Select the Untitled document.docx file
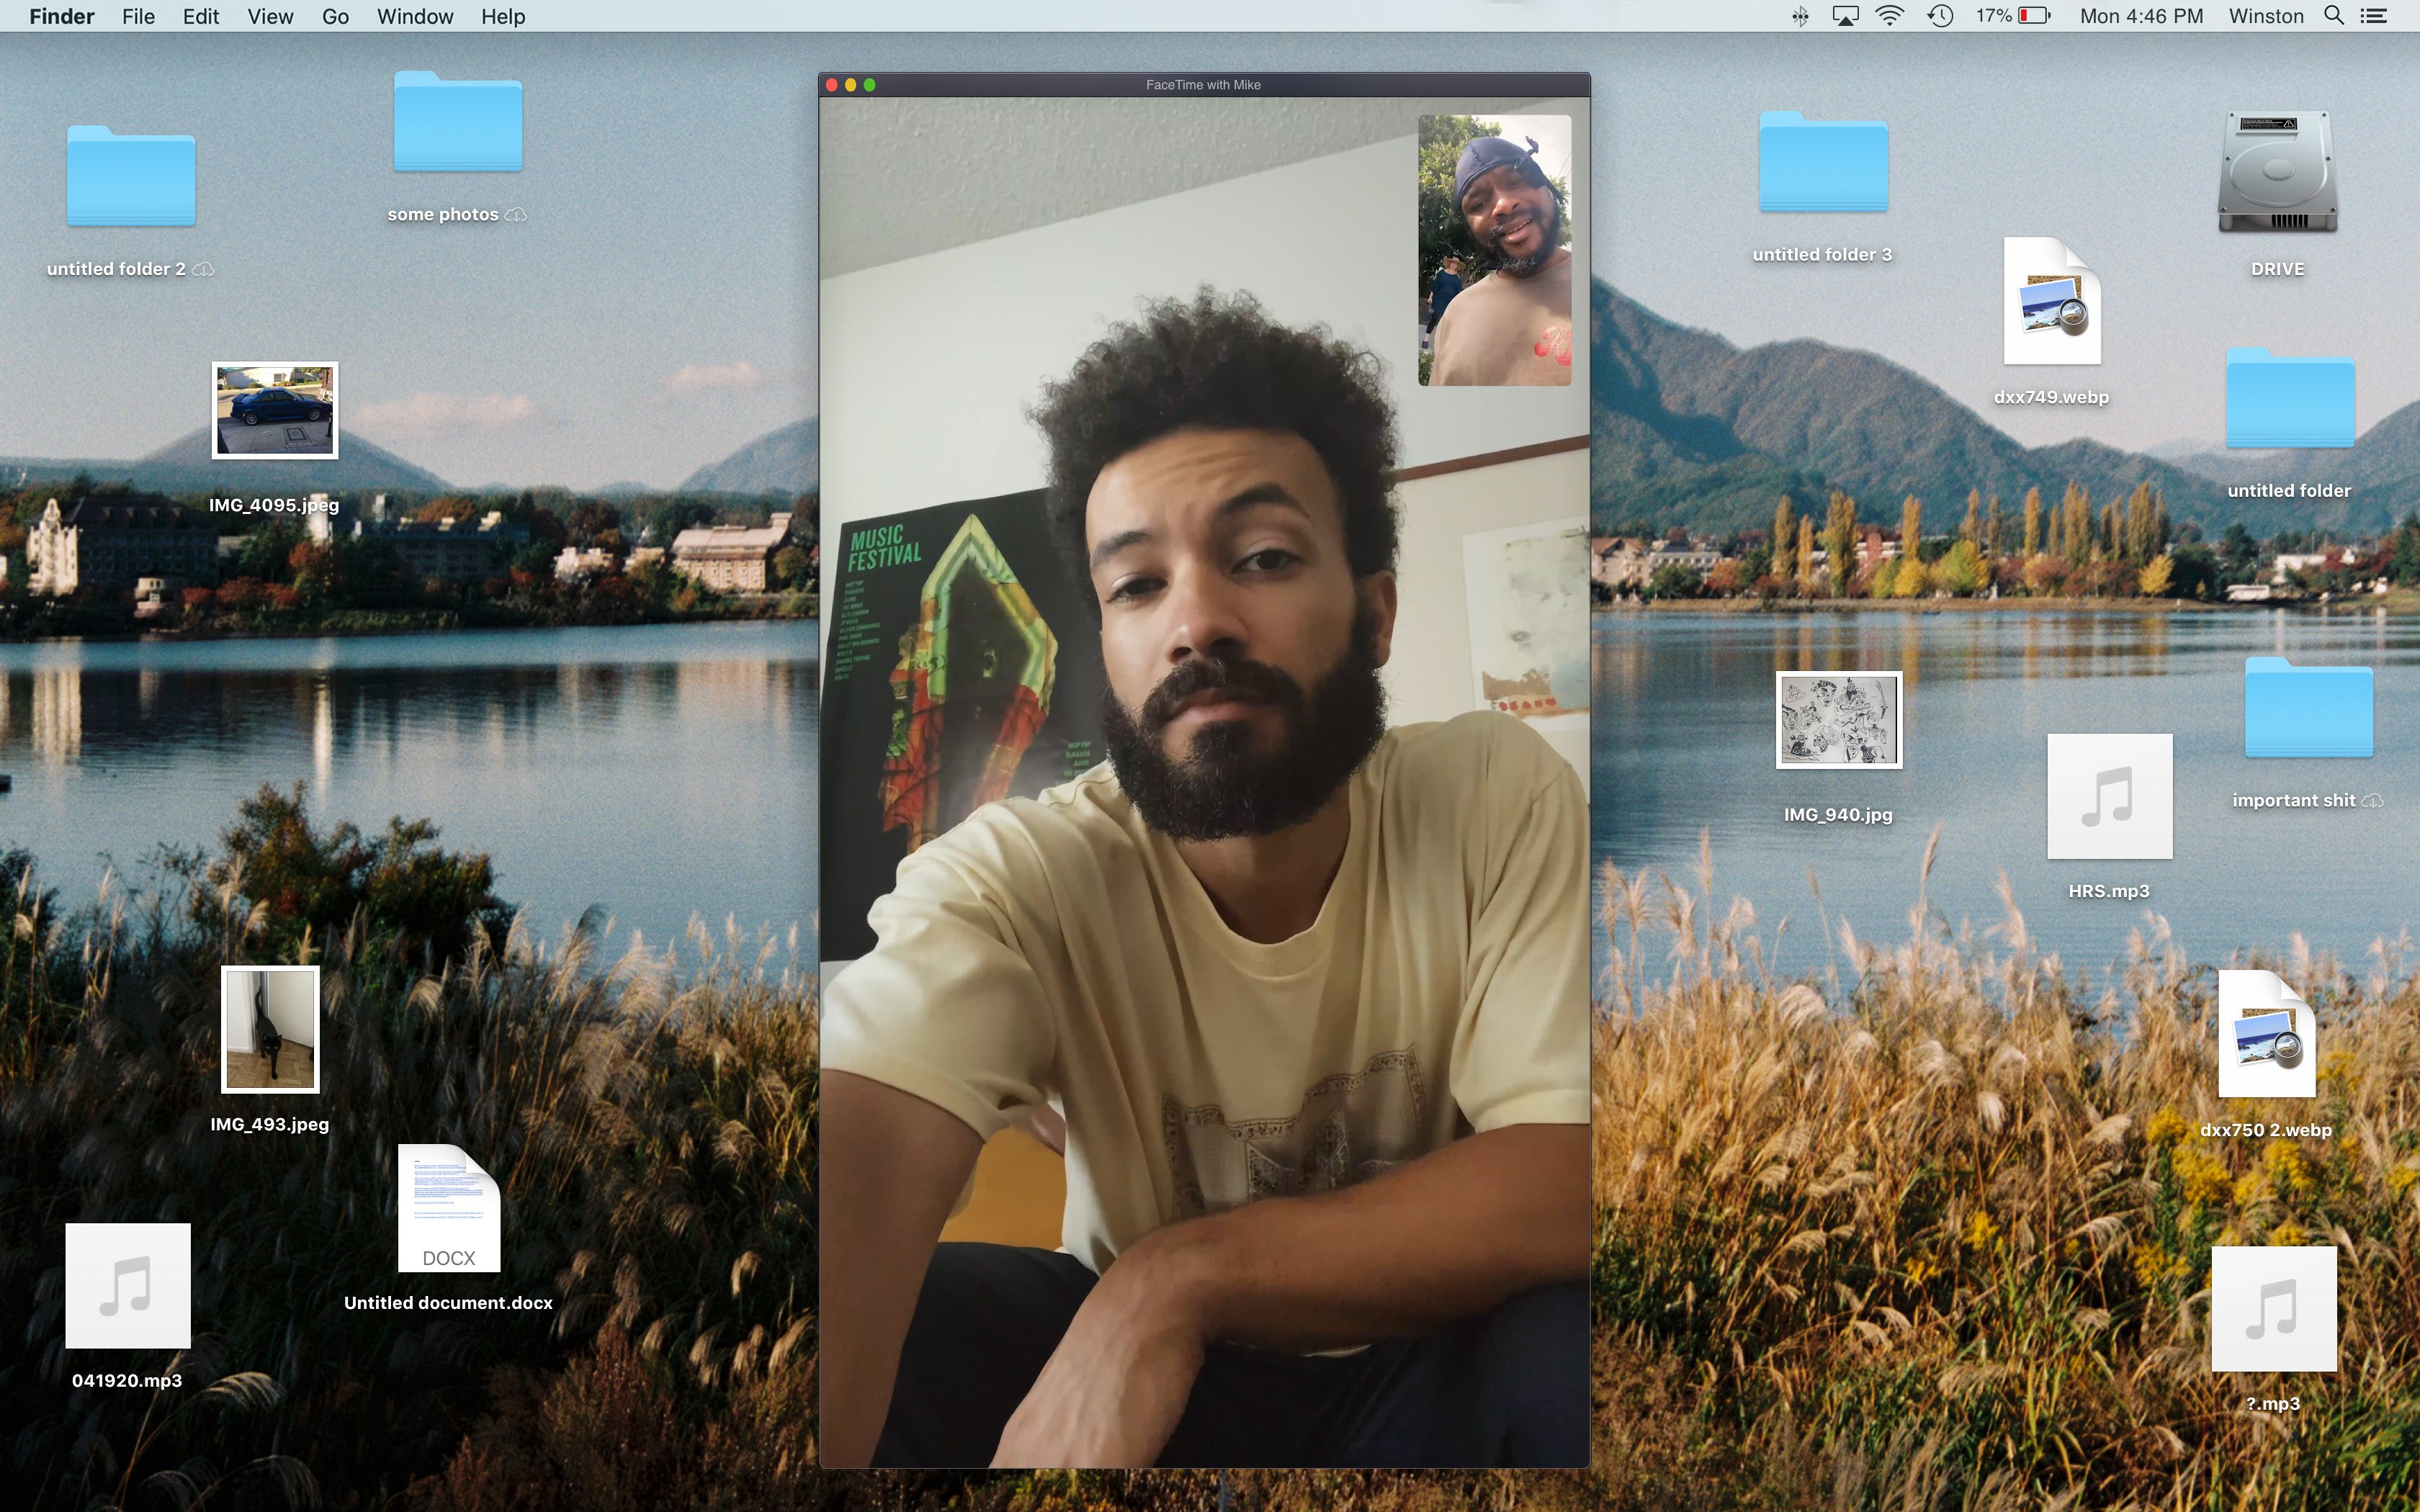The width and height of the screenshot is (2420, 1512). pos(448,1208)
